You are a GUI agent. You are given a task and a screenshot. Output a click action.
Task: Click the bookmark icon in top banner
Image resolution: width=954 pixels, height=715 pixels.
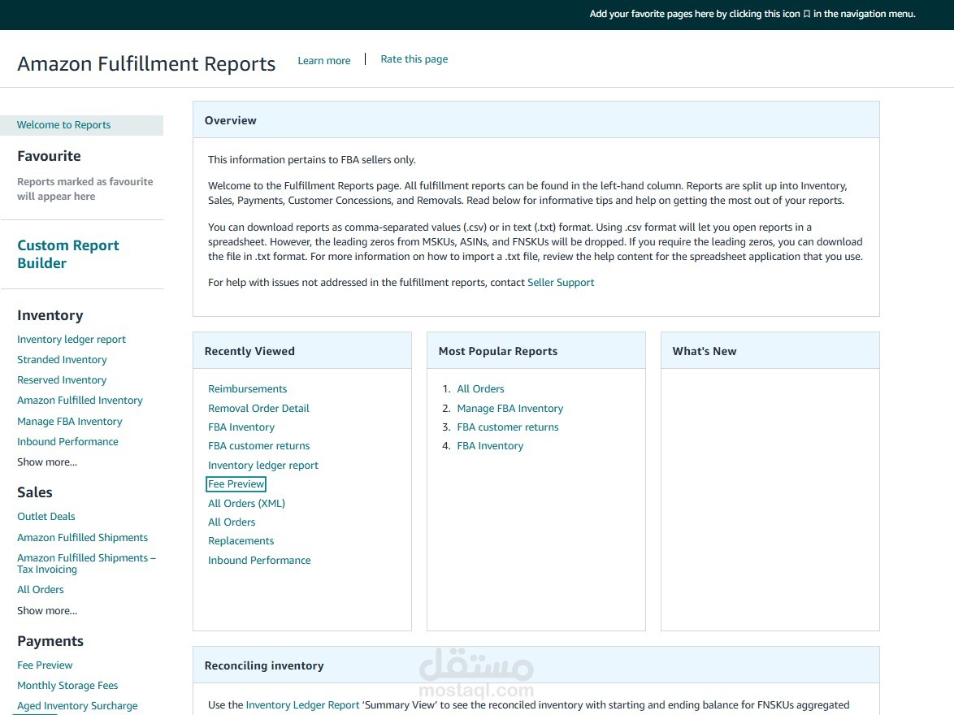[807, 14]
